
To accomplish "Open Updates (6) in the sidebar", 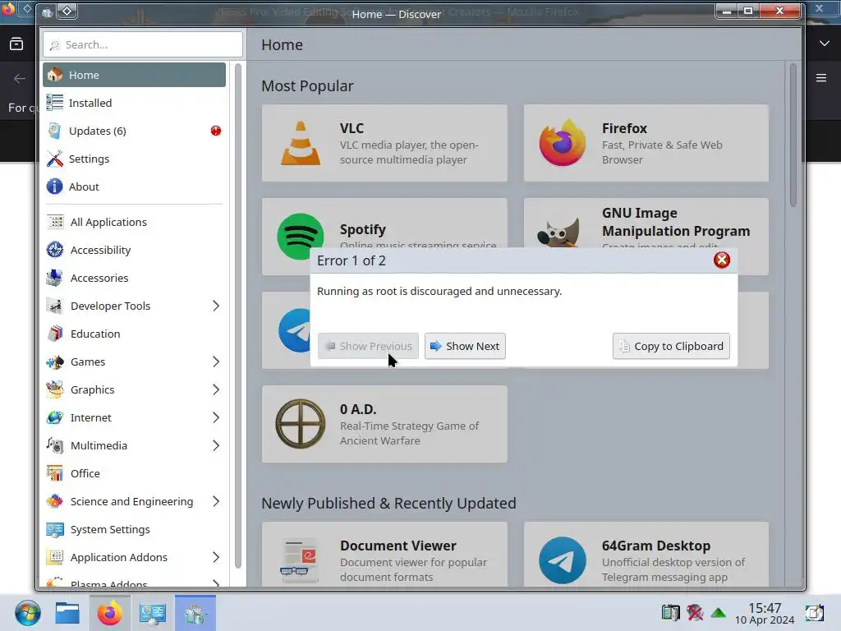I will [134, 131].
